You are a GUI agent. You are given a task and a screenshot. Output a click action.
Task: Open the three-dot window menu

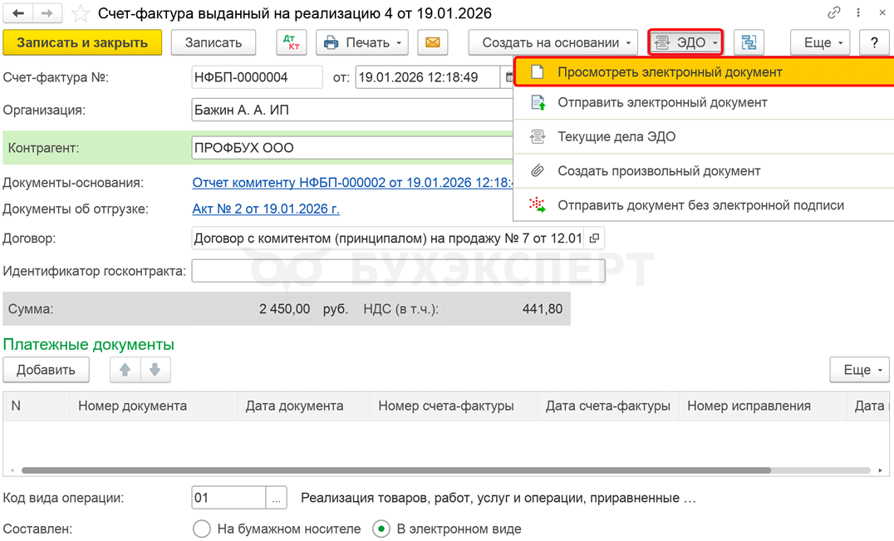coord(858,12)
